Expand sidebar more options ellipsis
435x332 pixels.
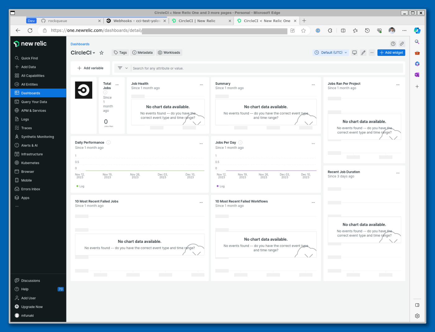[17, 206]
